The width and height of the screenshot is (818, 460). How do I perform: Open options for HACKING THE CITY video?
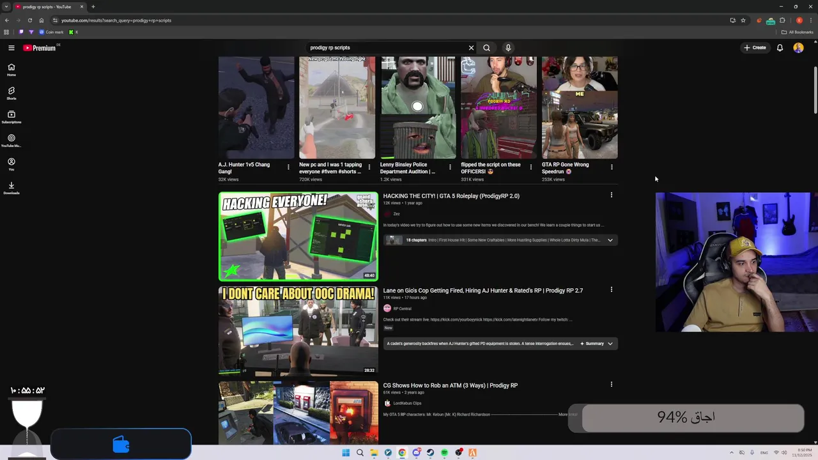point(612,195)
